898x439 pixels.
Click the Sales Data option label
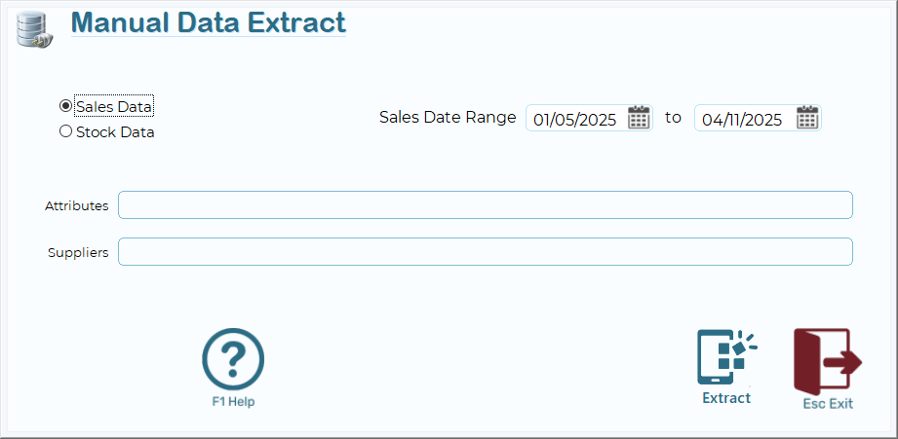tap(114, 107)
